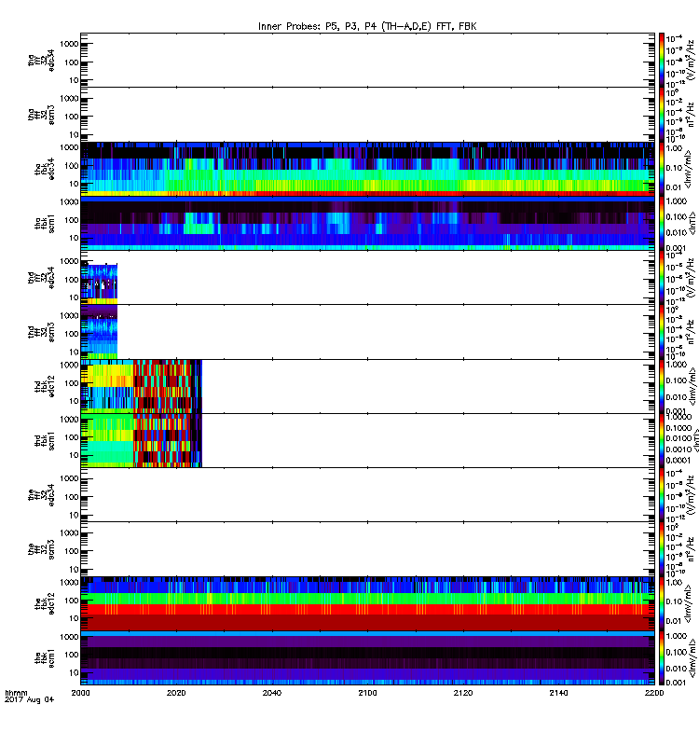Viewport: 699px width, 746px height.
Task: Click the color bar beside the fbk scm1 panel
Action: tap(662, 657)
